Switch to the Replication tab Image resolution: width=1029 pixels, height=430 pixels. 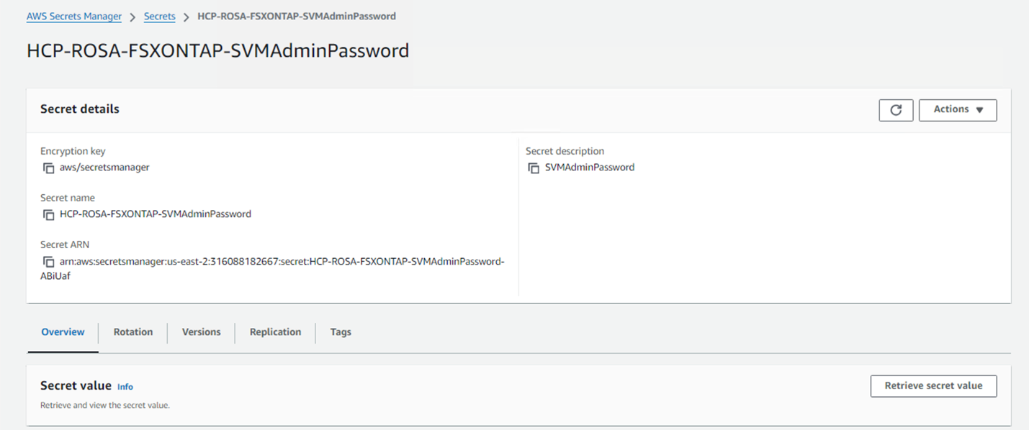[x=275, y=332]
